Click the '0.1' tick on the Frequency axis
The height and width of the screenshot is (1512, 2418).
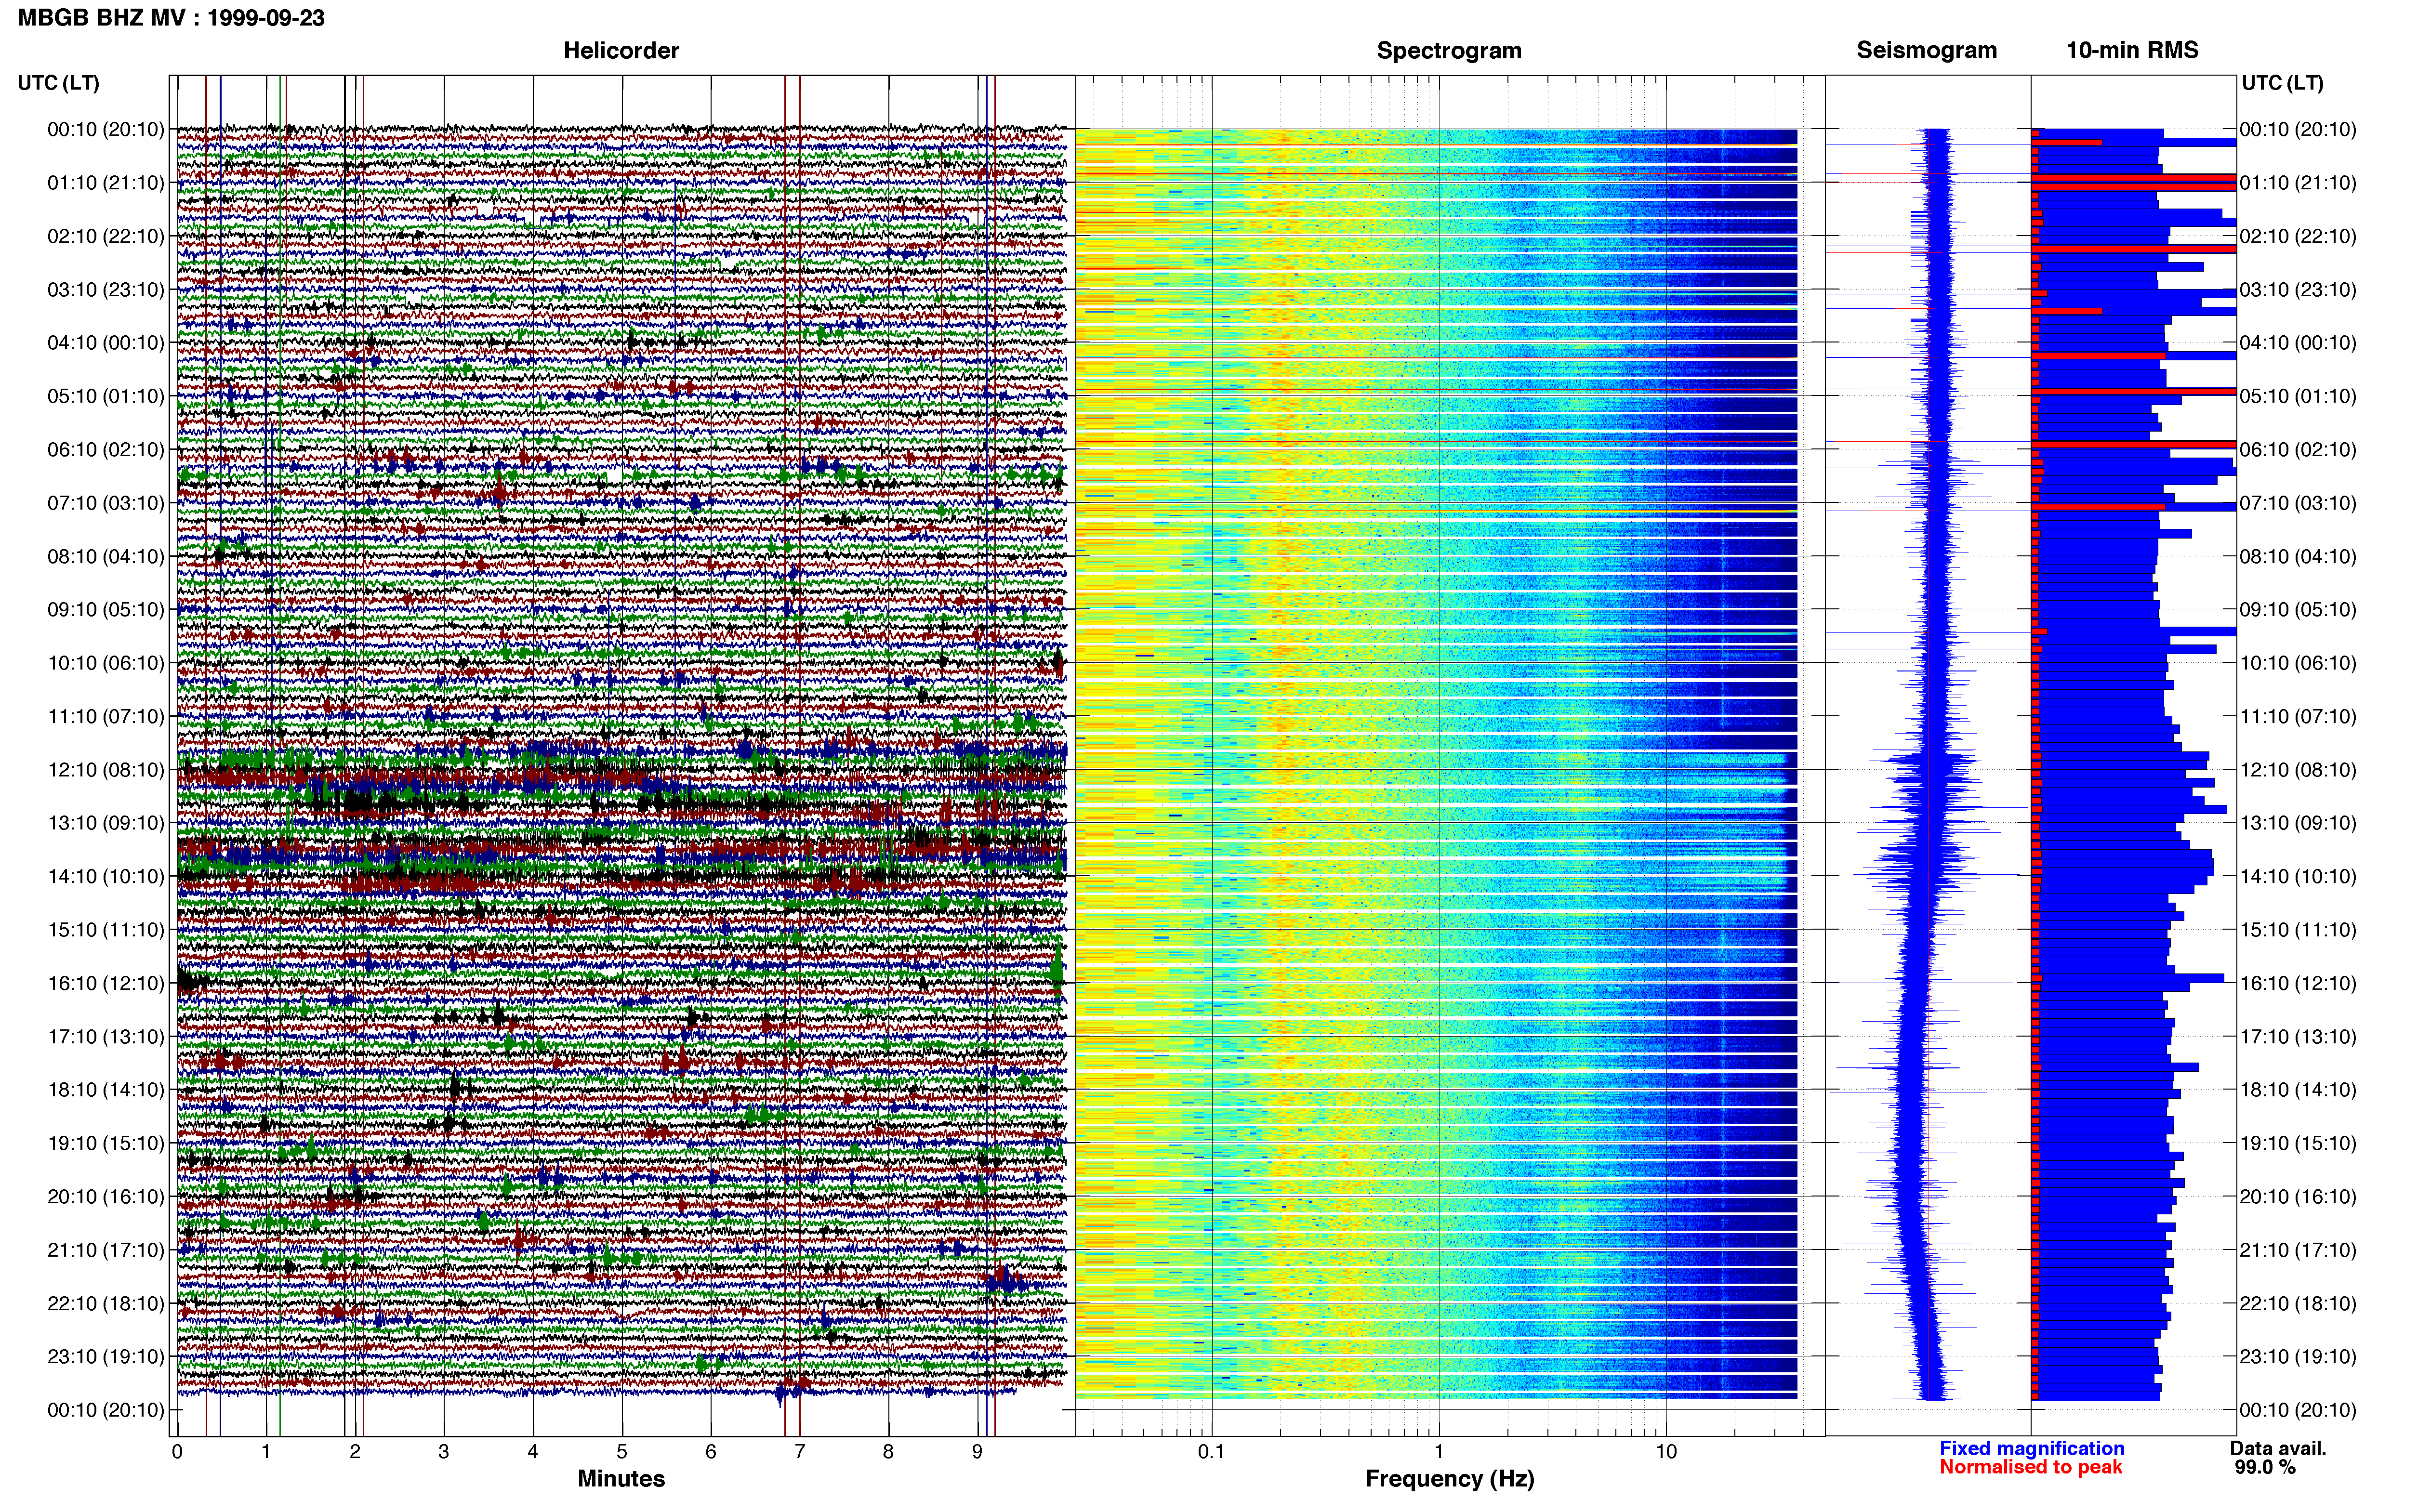1211,1452
